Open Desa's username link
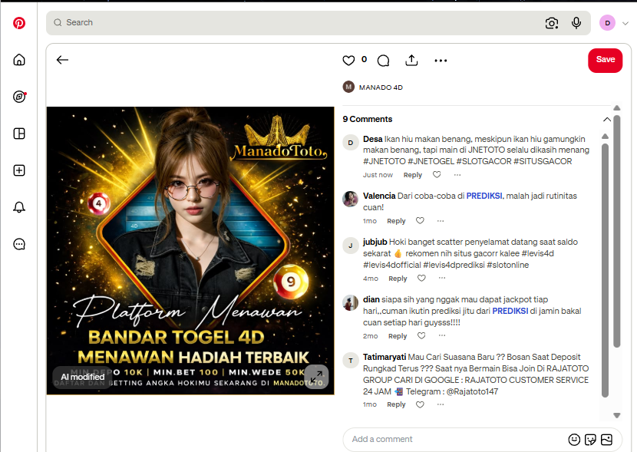Image resolution: width=637 pixels, height=452 pixels. point(372,139)
